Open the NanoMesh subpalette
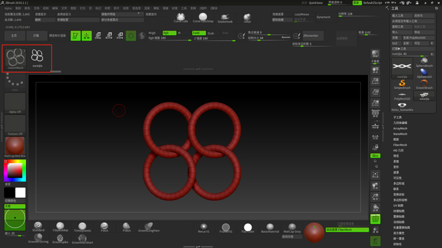Viewport: 442px width, 248px height. click(x=400, y=134)
